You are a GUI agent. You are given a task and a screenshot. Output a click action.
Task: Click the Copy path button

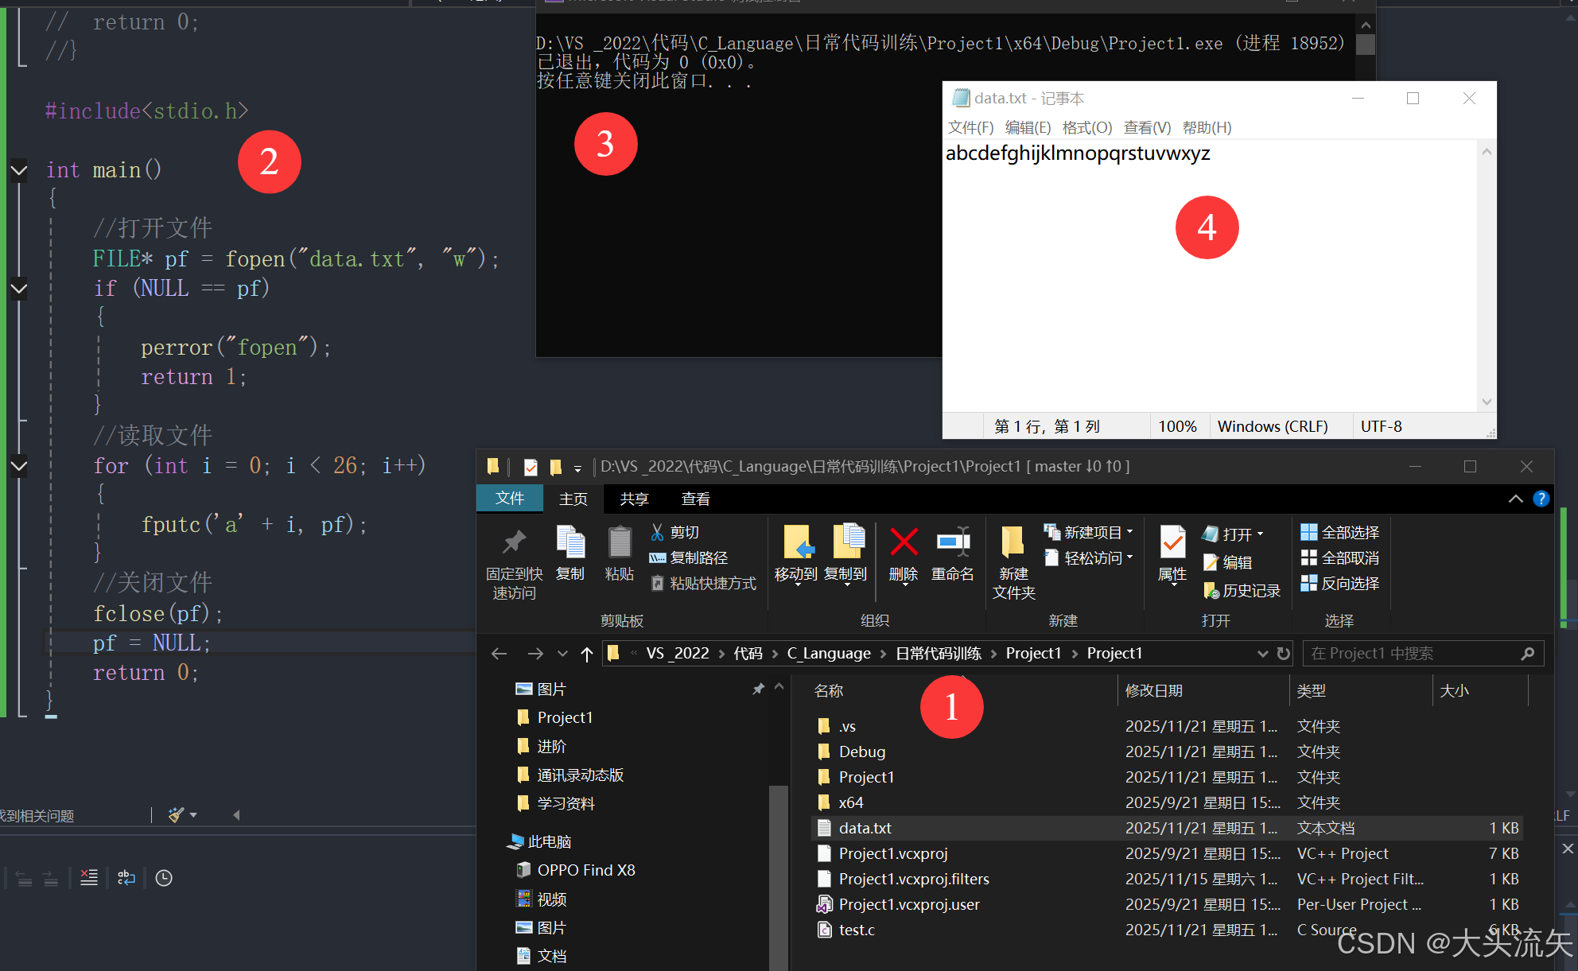click(689, 557)
